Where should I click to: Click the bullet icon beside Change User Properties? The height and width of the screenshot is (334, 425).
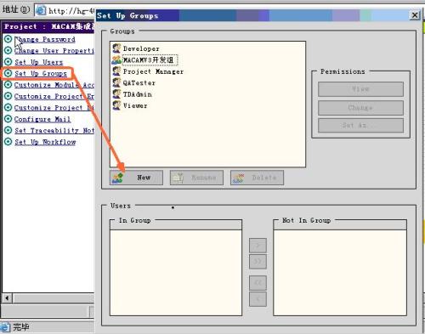(x=8, y=50)
